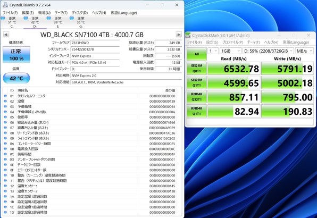The height and width of the screenshot is (218, 317).
Task: Click total host writes field 2332 GB
Action: [168, 49]
